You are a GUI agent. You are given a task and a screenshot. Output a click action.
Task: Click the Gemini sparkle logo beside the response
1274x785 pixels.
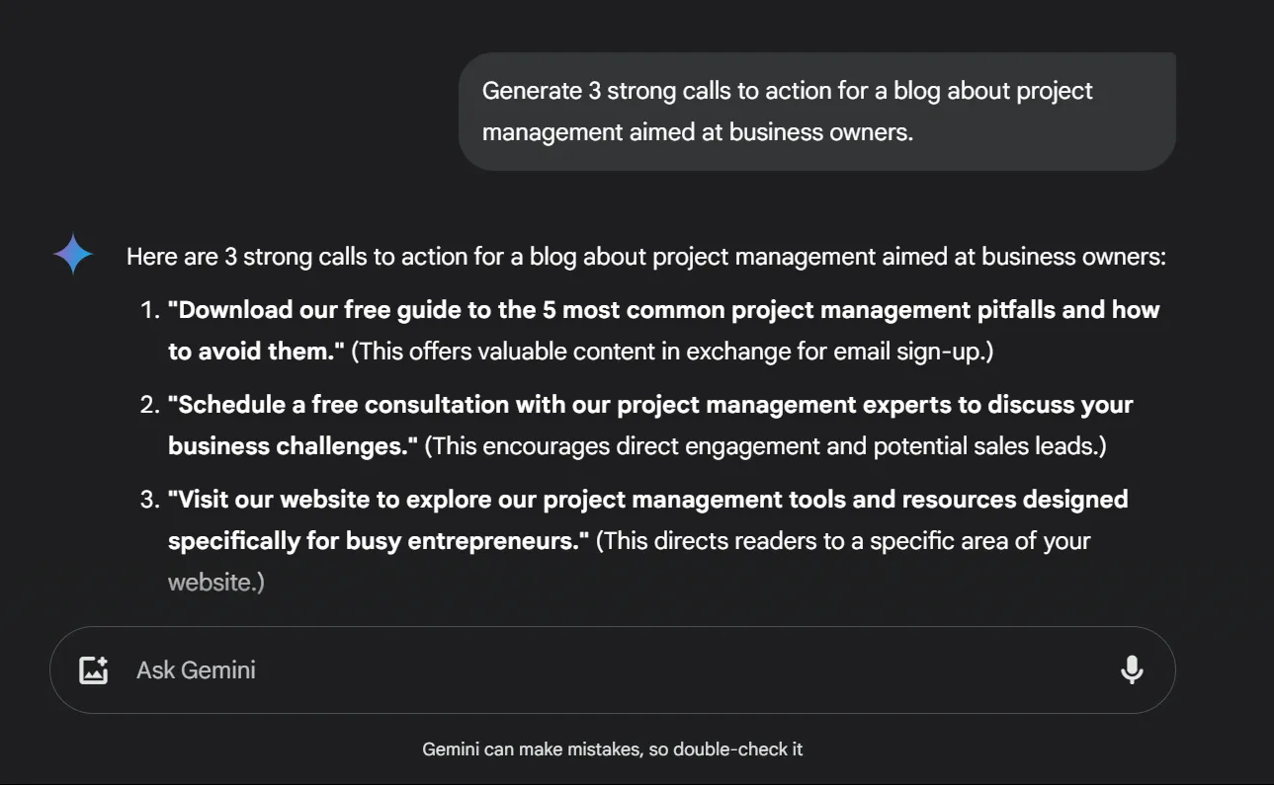[x=73, y=254]
